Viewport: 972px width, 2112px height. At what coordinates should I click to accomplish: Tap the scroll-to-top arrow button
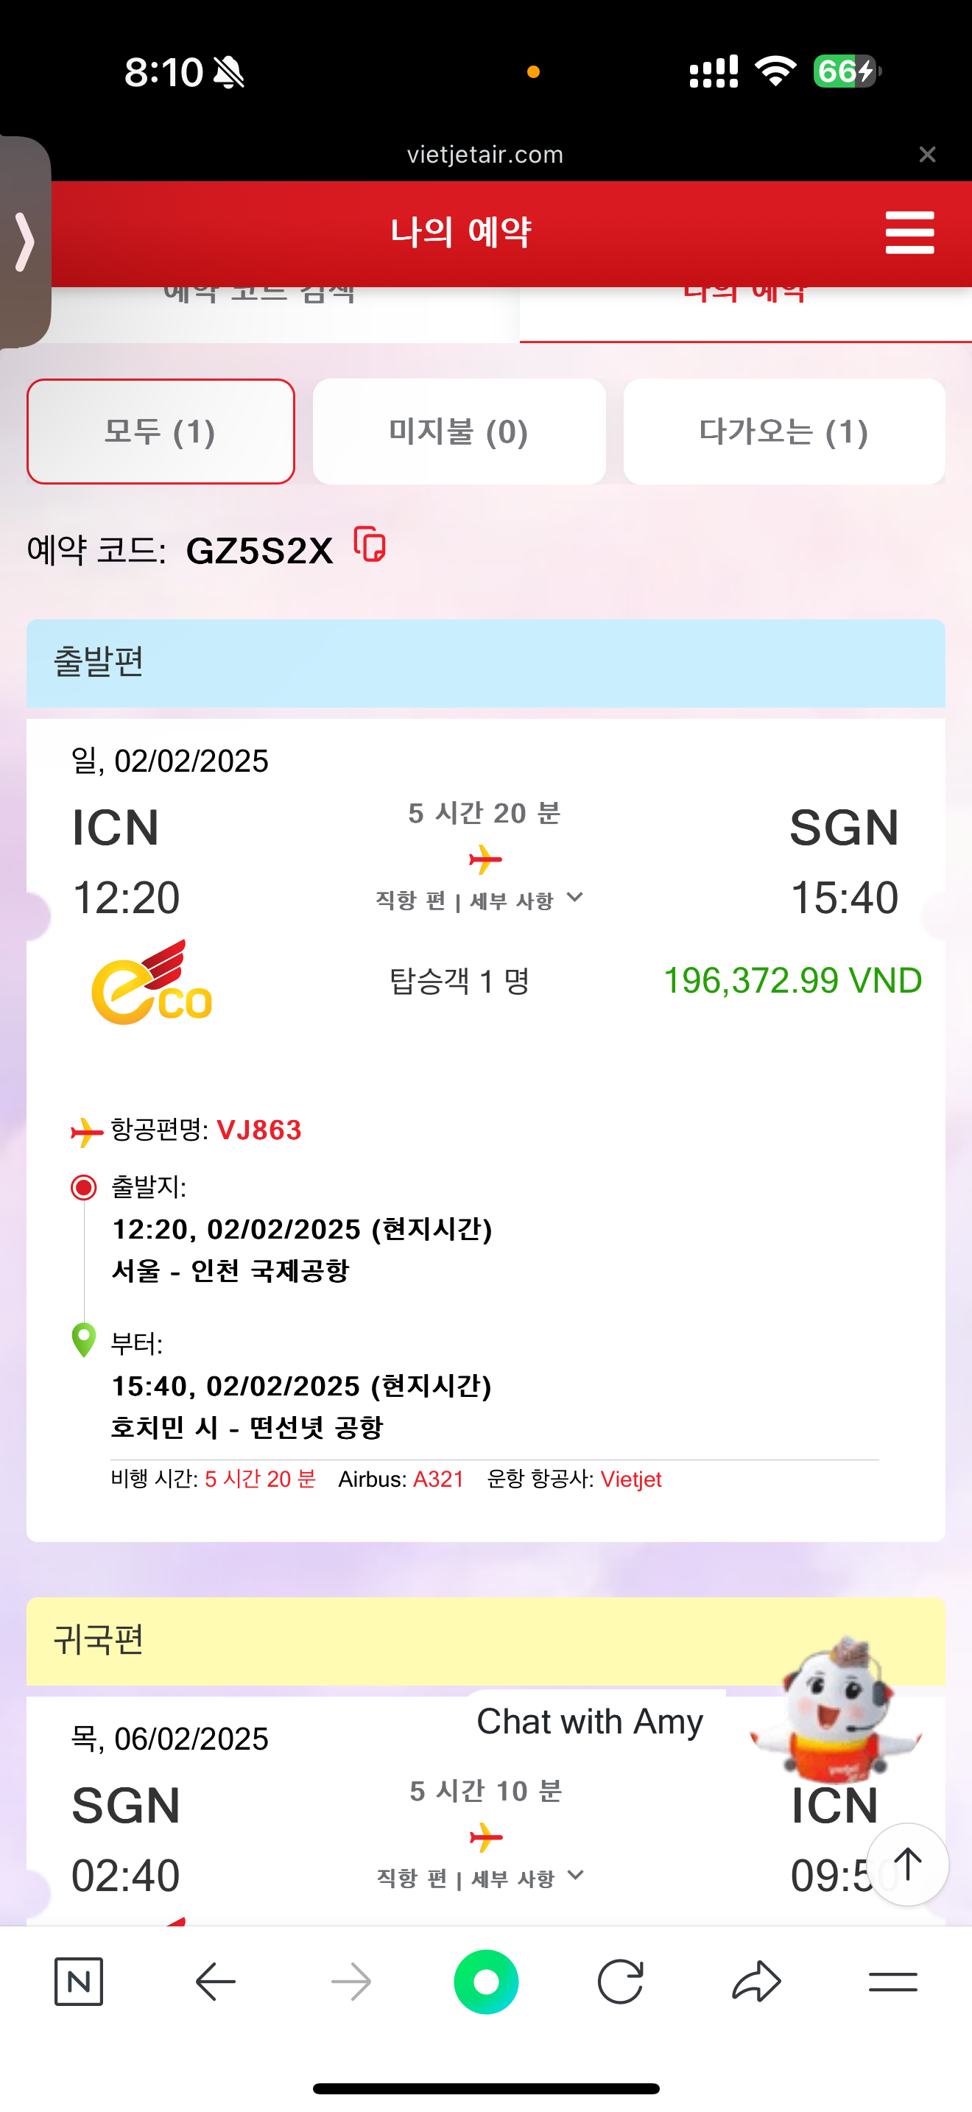click(907, 1864)
